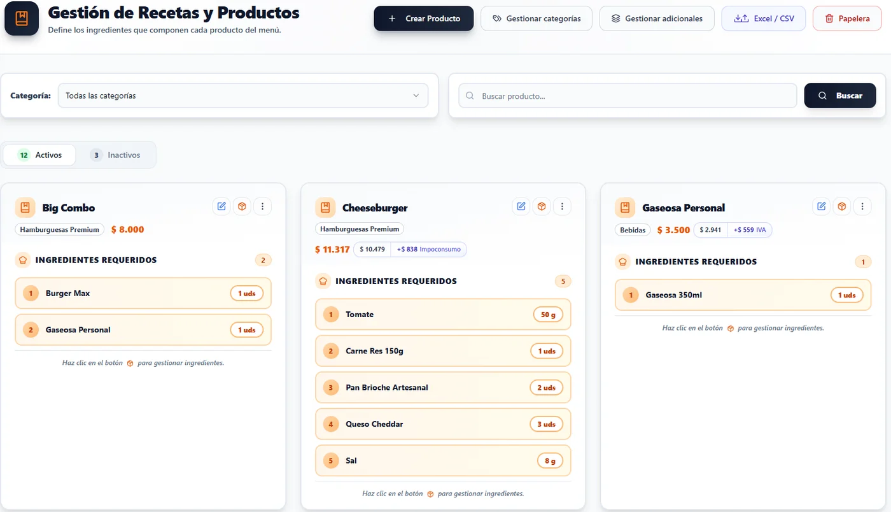
Task: Click the Gaseosa Personal card product icon
Action: [625, 208]
